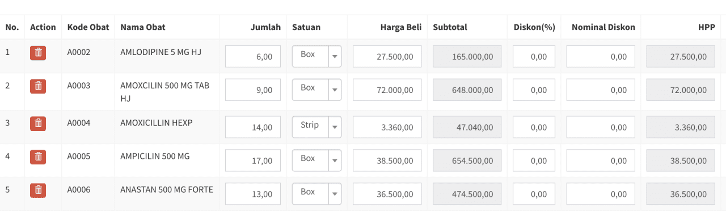Select the HPP field showing 3.360,00
Screen dimensions: 726x220
click(681, 127)
